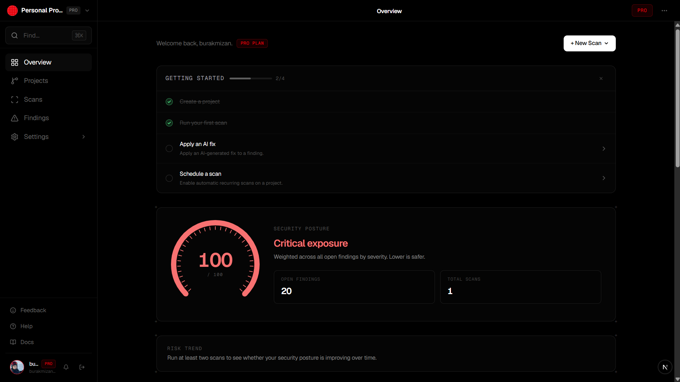Dismiss the Getting Started panel

click(601, 78)
